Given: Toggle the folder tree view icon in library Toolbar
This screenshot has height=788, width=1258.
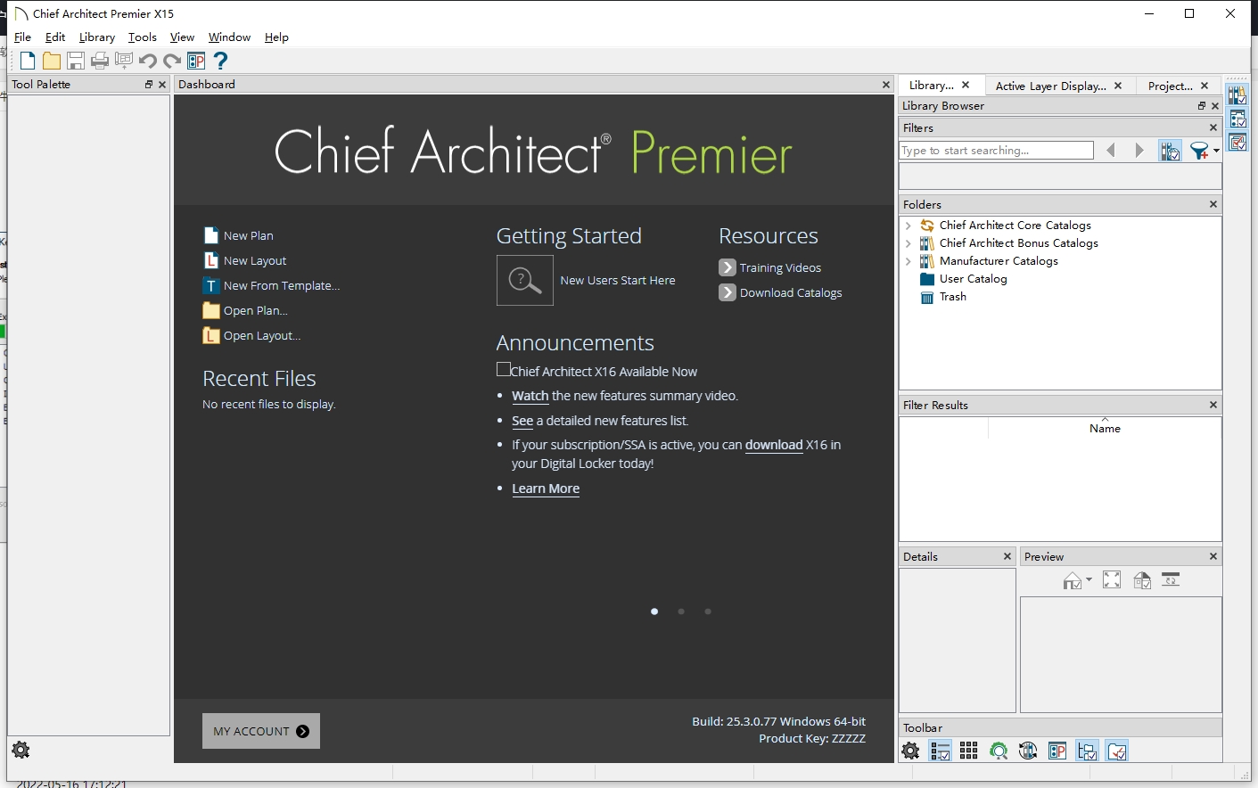Looking at the screenshot, I should pos(1087,751).
